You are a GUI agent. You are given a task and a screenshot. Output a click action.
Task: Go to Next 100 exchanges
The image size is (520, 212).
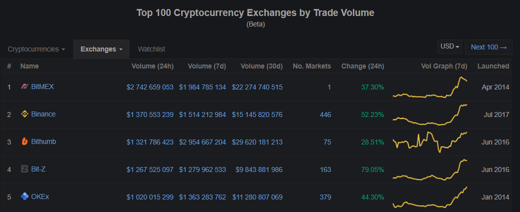(488, 47)
